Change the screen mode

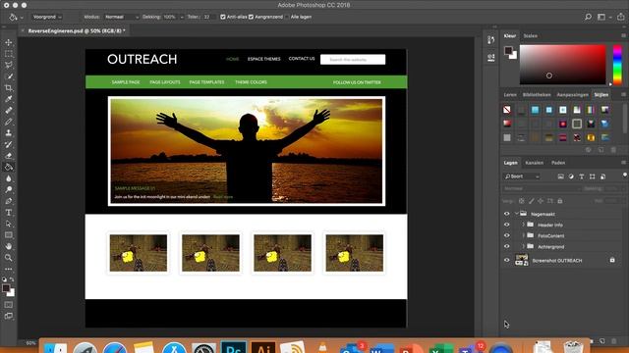point(9,316)
